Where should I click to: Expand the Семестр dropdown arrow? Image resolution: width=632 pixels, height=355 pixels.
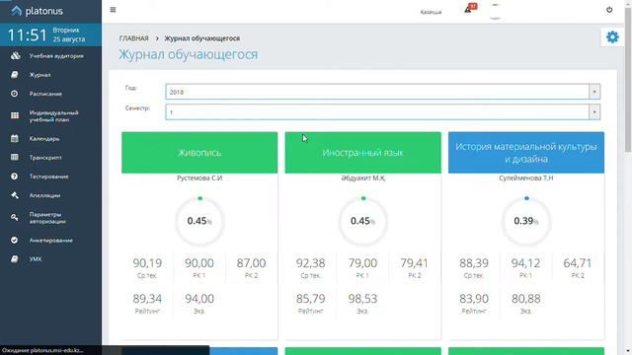click(594, 111)
